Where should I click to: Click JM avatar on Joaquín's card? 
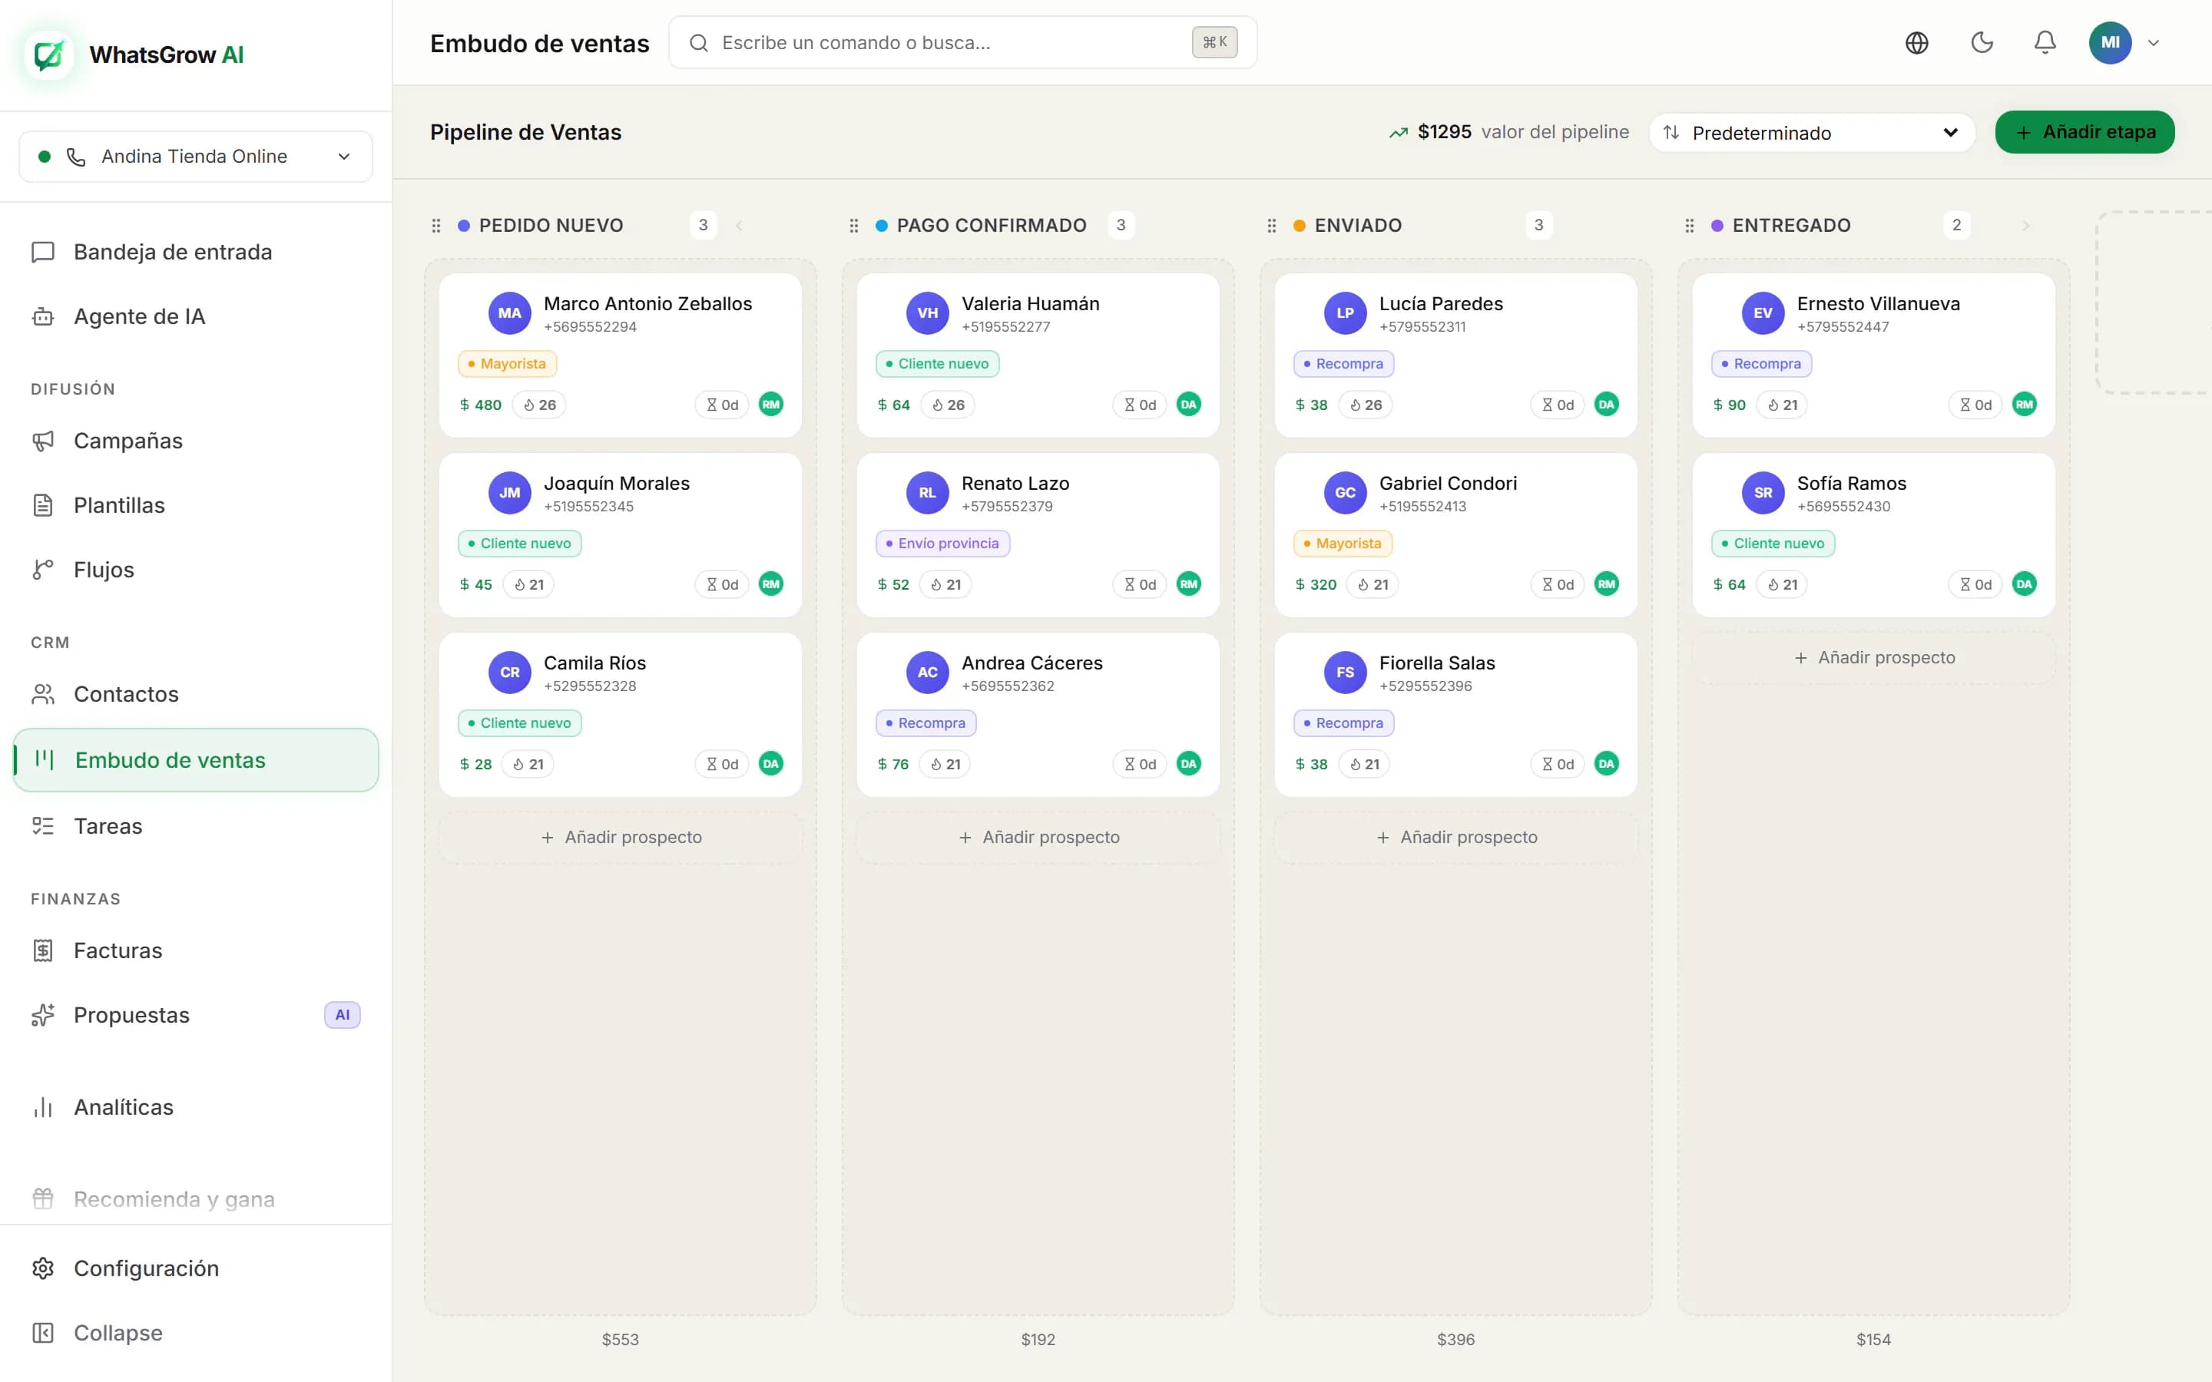(x=510, y=493)
